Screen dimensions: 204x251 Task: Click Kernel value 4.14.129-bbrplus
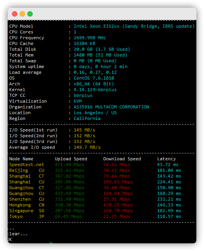click(x=95, y=90)
